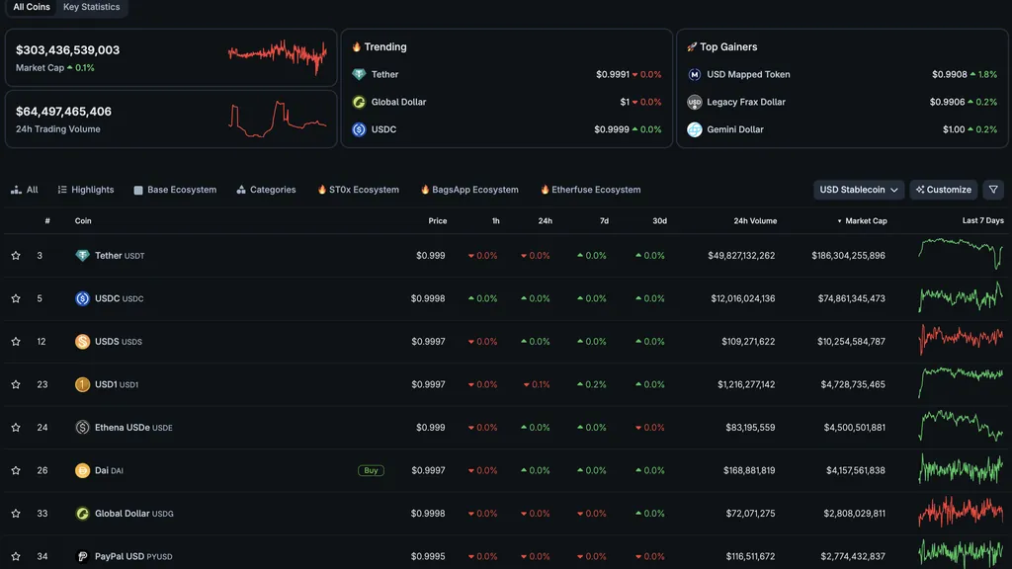Screen dimensions: 1012x569
Task: Star the Dai row
Action: 16,470
